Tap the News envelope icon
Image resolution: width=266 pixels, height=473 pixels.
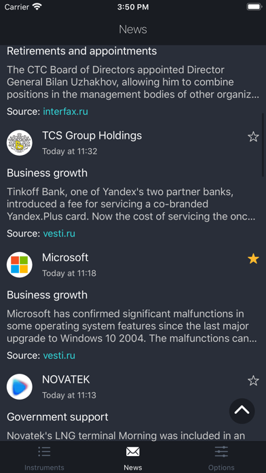point(133,451)
